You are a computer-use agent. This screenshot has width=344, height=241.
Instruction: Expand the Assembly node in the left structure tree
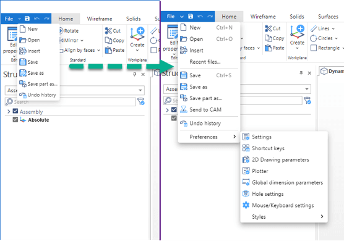tap(9, 111)
